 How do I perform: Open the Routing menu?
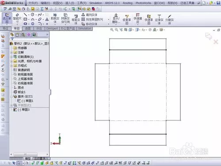tap(128, 3)
